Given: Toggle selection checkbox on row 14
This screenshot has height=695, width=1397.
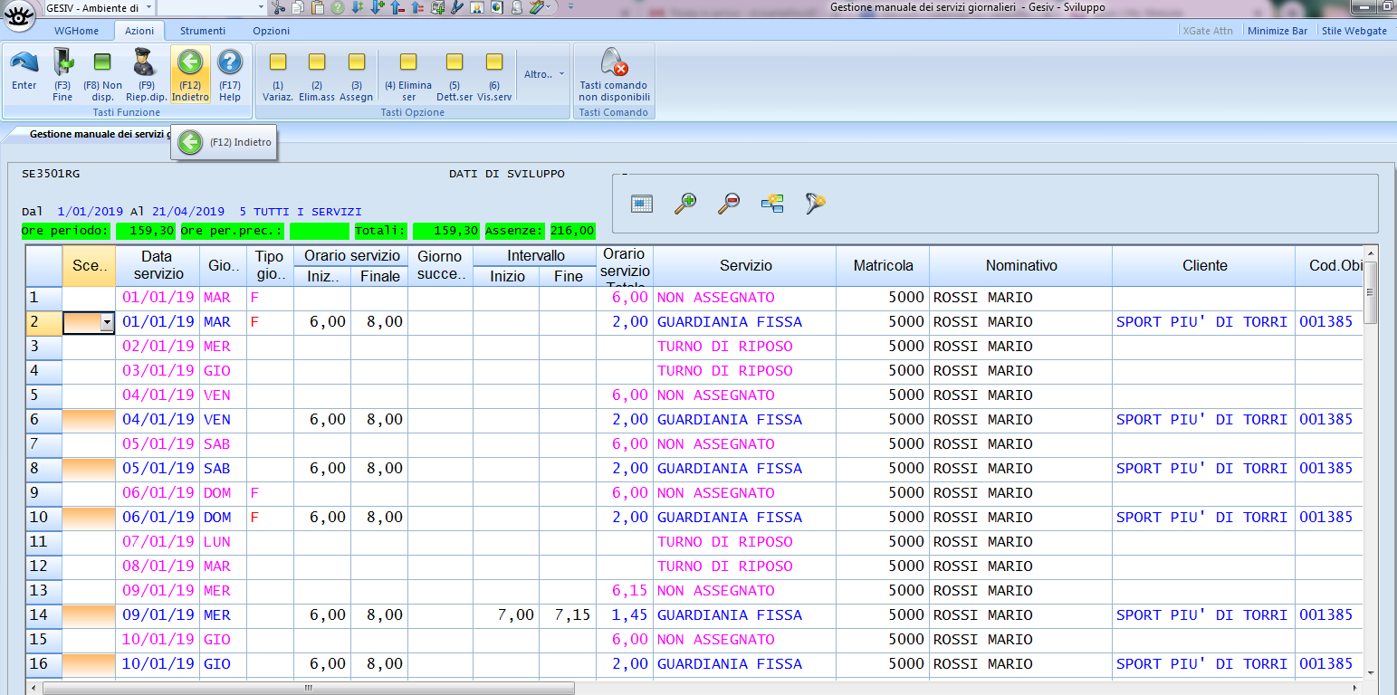Looking at the screenshot, I should point(87,614).
